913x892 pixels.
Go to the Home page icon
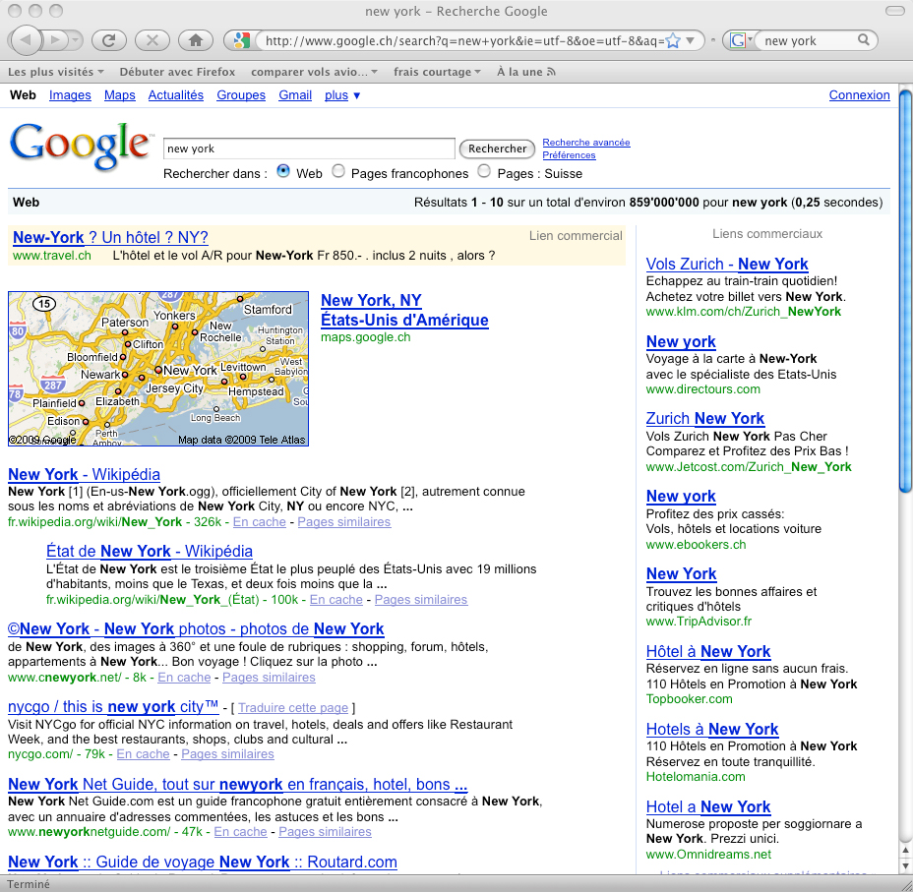[196, 40]
